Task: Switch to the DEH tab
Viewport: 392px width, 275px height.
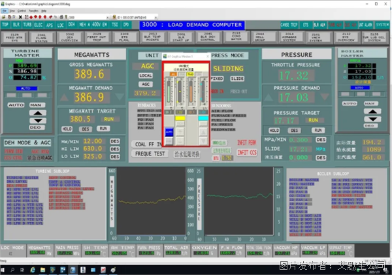Action: pyautogui.click(x=71, y=25)
